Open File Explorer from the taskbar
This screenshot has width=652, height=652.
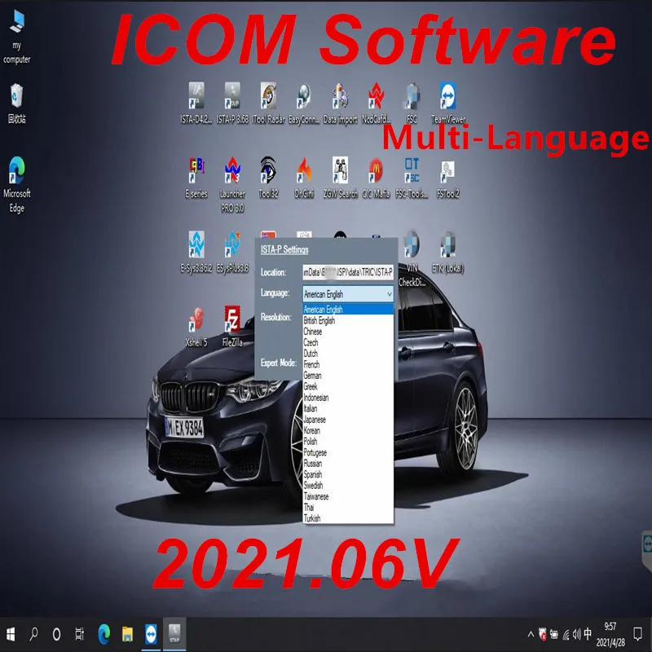(x=127, y=635)
